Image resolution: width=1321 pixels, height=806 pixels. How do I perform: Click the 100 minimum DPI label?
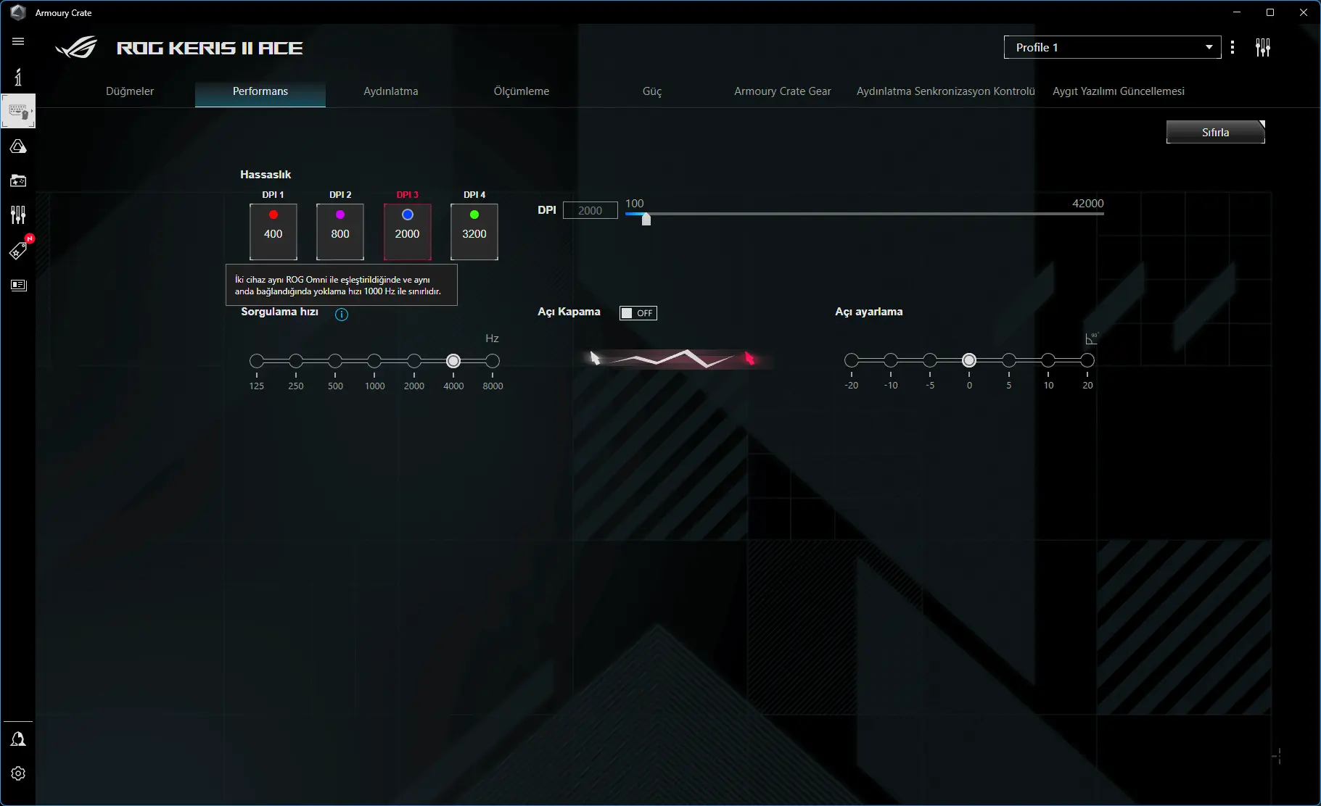(x=635, y=204)
